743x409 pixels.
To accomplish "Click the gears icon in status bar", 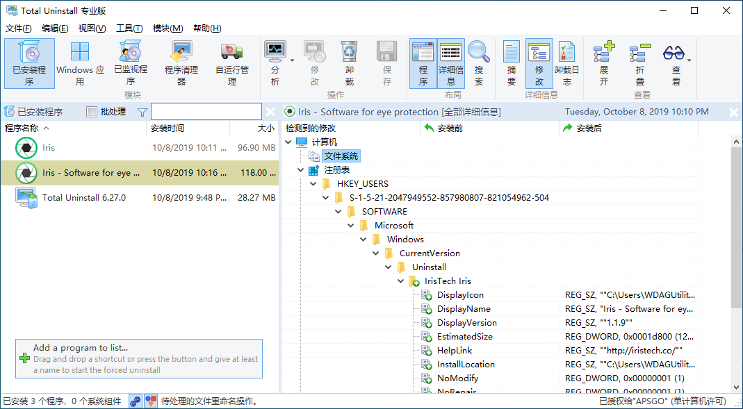I will pyautogui.click(x=135, y=401).
